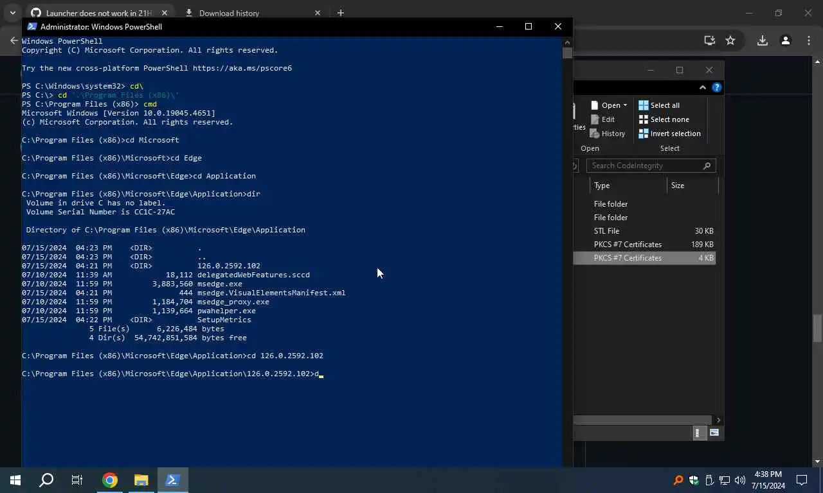Click Select none in Explorer ribbon
This screenshot has width=823, height=493.
[x=664, y=119]
